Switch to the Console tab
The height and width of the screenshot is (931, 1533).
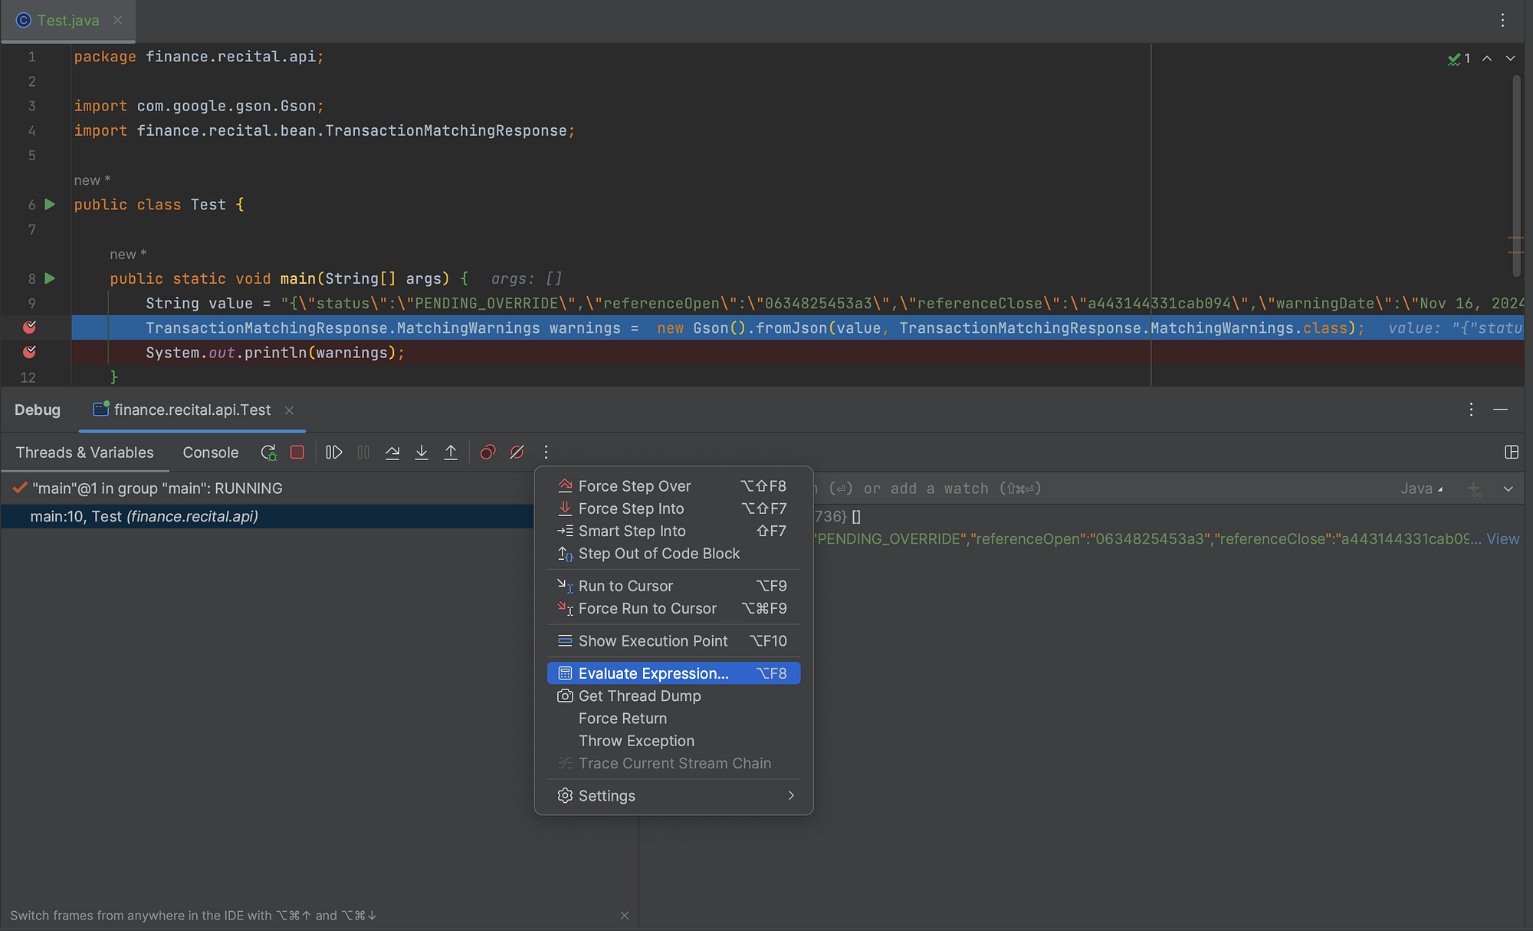pyautogui.click(x=210, y=452)
